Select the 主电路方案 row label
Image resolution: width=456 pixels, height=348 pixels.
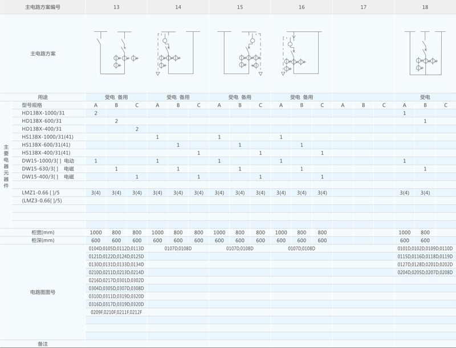click(43, 54)
